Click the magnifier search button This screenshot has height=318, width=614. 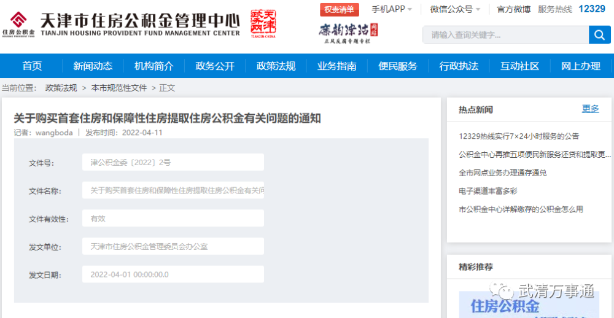pyautogui.click(x=599, y=35)
